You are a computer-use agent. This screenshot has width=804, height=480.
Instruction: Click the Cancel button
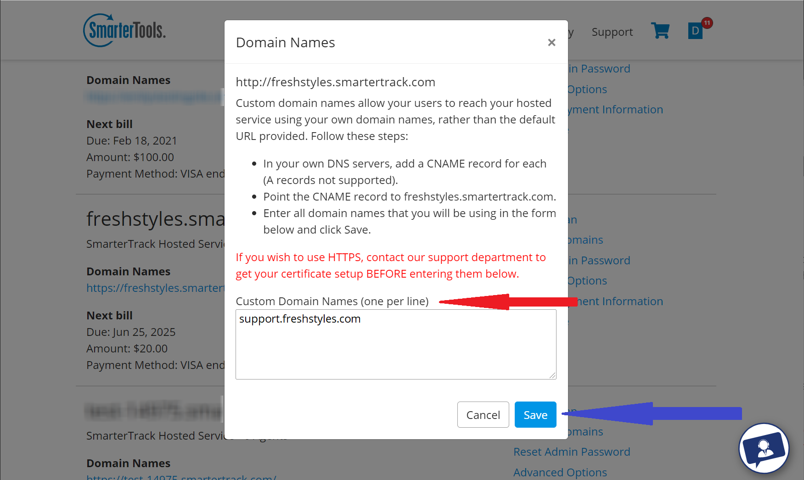tap(483, 415)
